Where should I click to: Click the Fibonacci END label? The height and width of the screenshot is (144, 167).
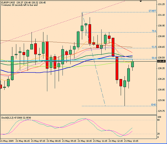pyautogui.click(x=154, y=105)
